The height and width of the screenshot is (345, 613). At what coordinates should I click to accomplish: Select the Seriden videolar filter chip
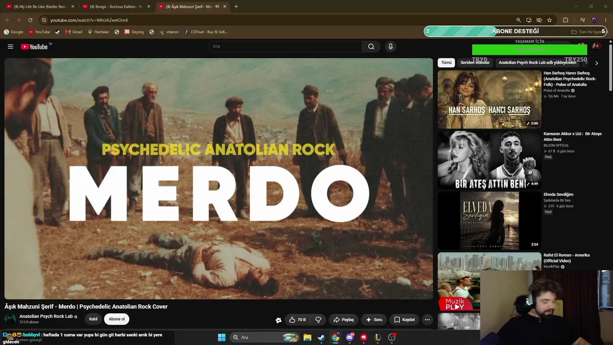point(475,63)
